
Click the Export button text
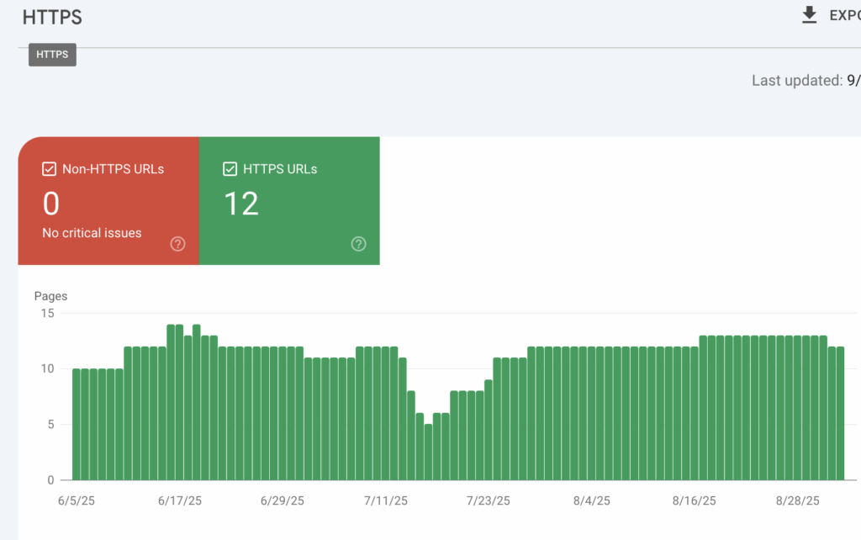(x=843, y=16)
